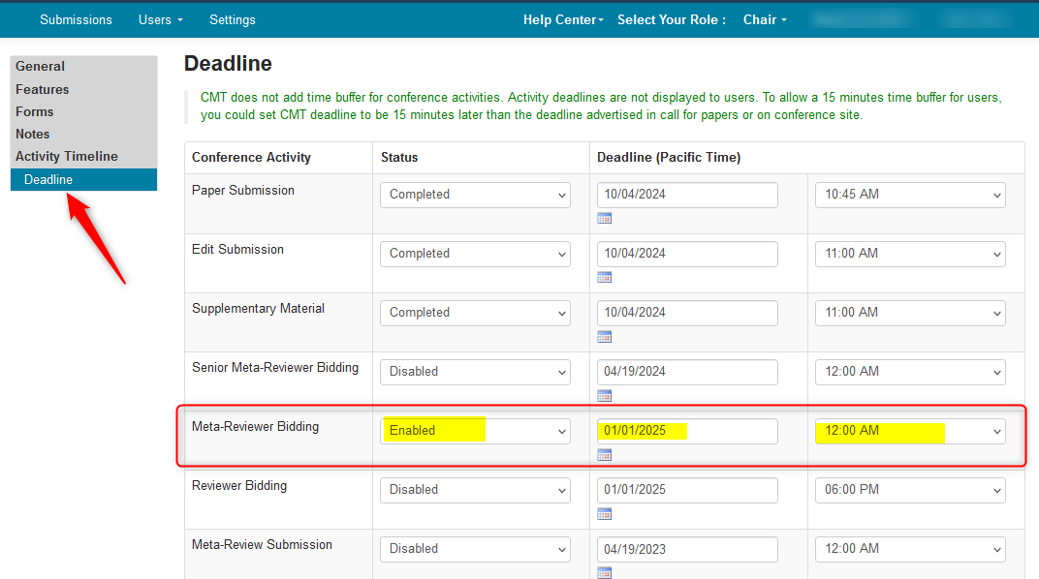Open Senior Meta-Reviewer Bidding status dropdown
The width and height of the screenshot is (1039, 579).
click(475, 372)
